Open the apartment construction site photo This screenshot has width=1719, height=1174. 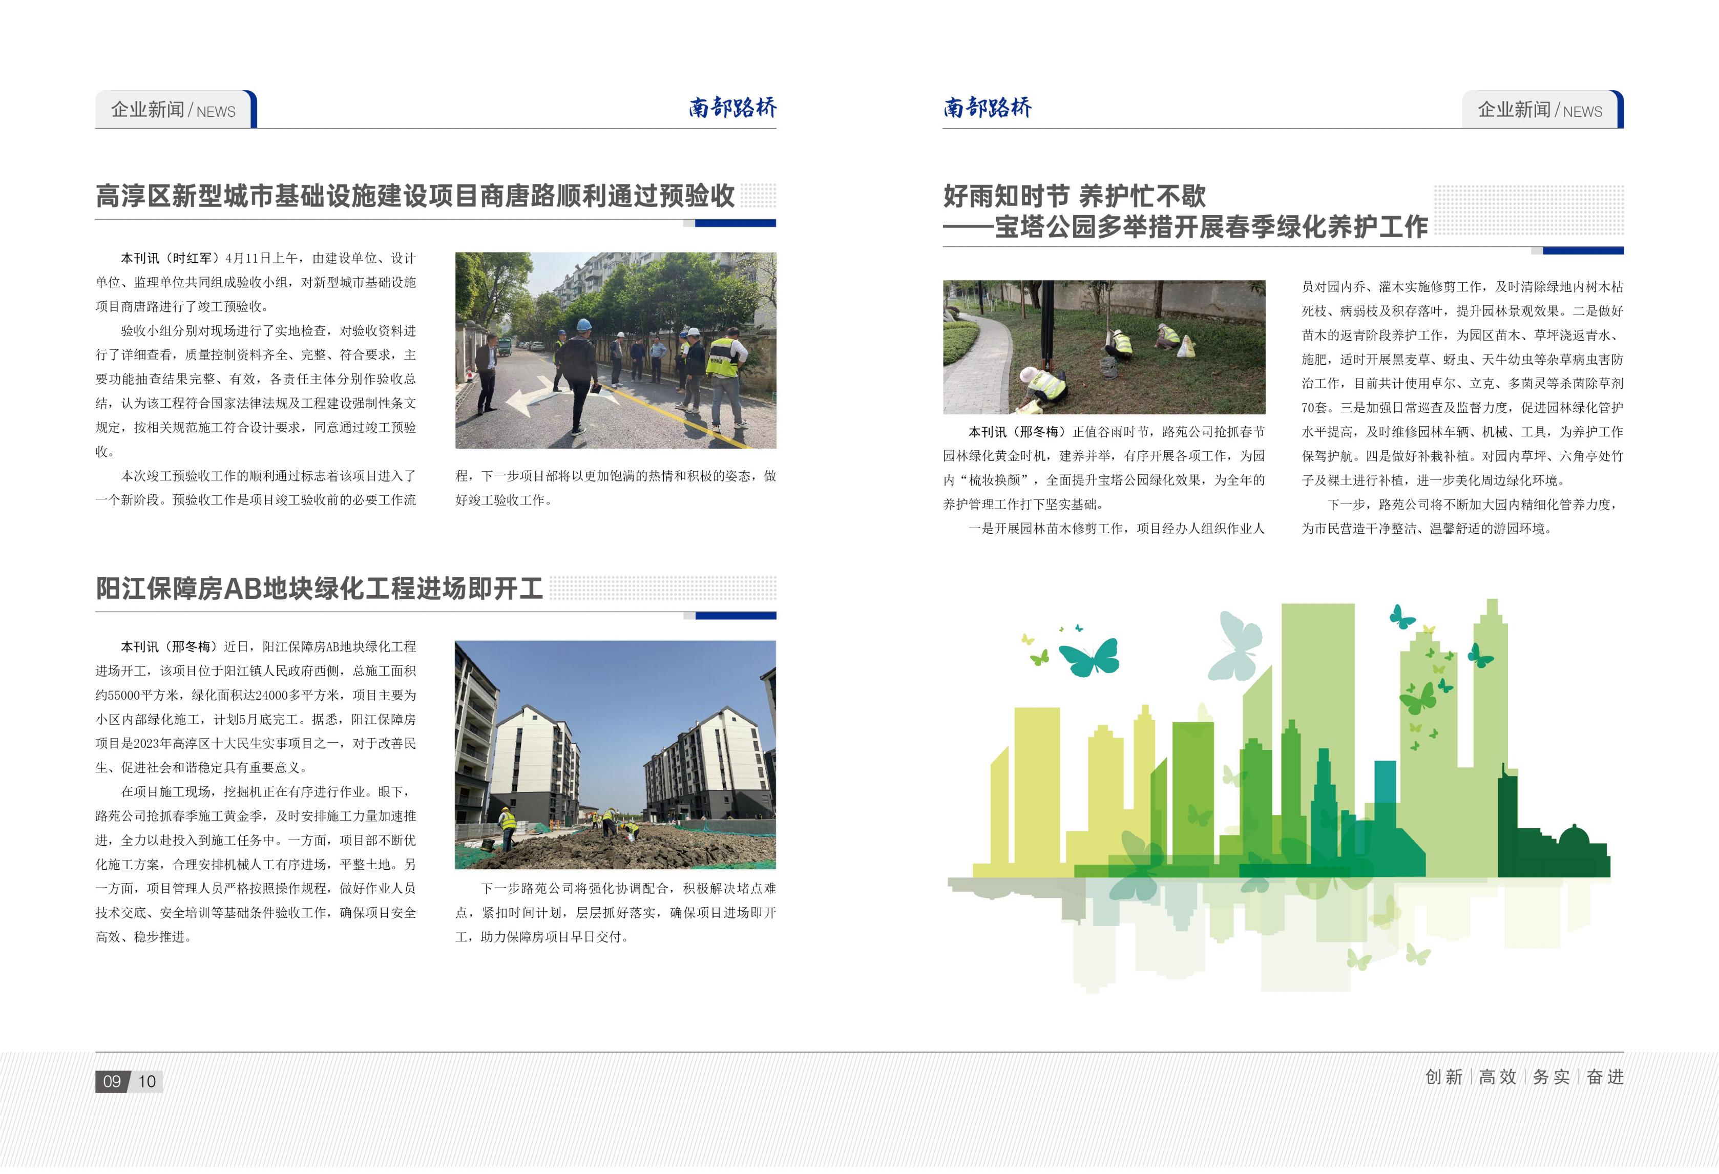[x=615, y=754]
